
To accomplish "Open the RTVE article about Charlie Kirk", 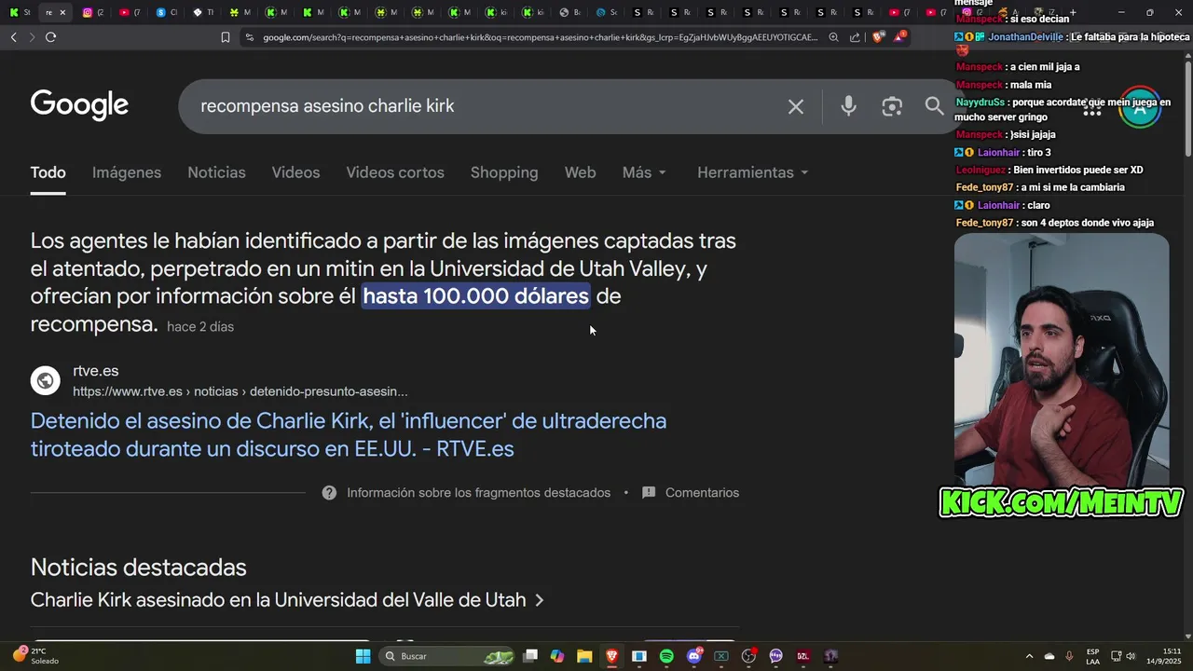I will click(349, 434).
